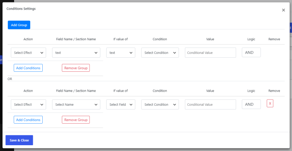Open the Field Name dropdown showing text
Screen dimensions: 292x151
coord(76,53)
